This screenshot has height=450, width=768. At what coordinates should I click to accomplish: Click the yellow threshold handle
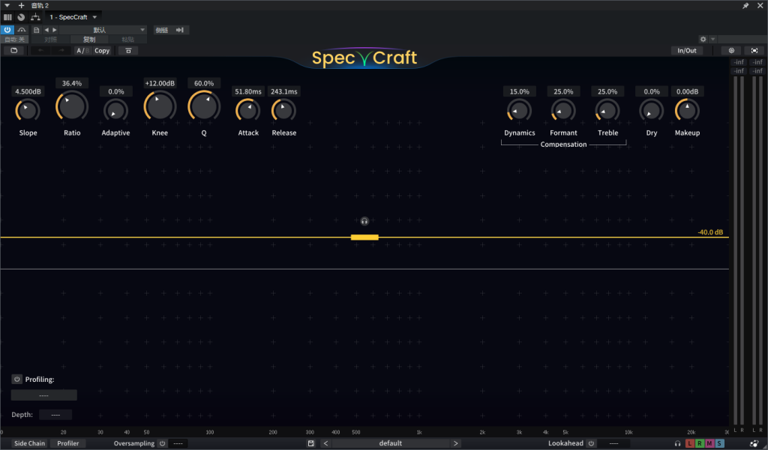click(x=364, y=237)
